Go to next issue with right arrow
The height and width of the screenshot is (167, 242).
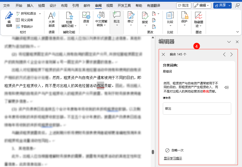231,54
